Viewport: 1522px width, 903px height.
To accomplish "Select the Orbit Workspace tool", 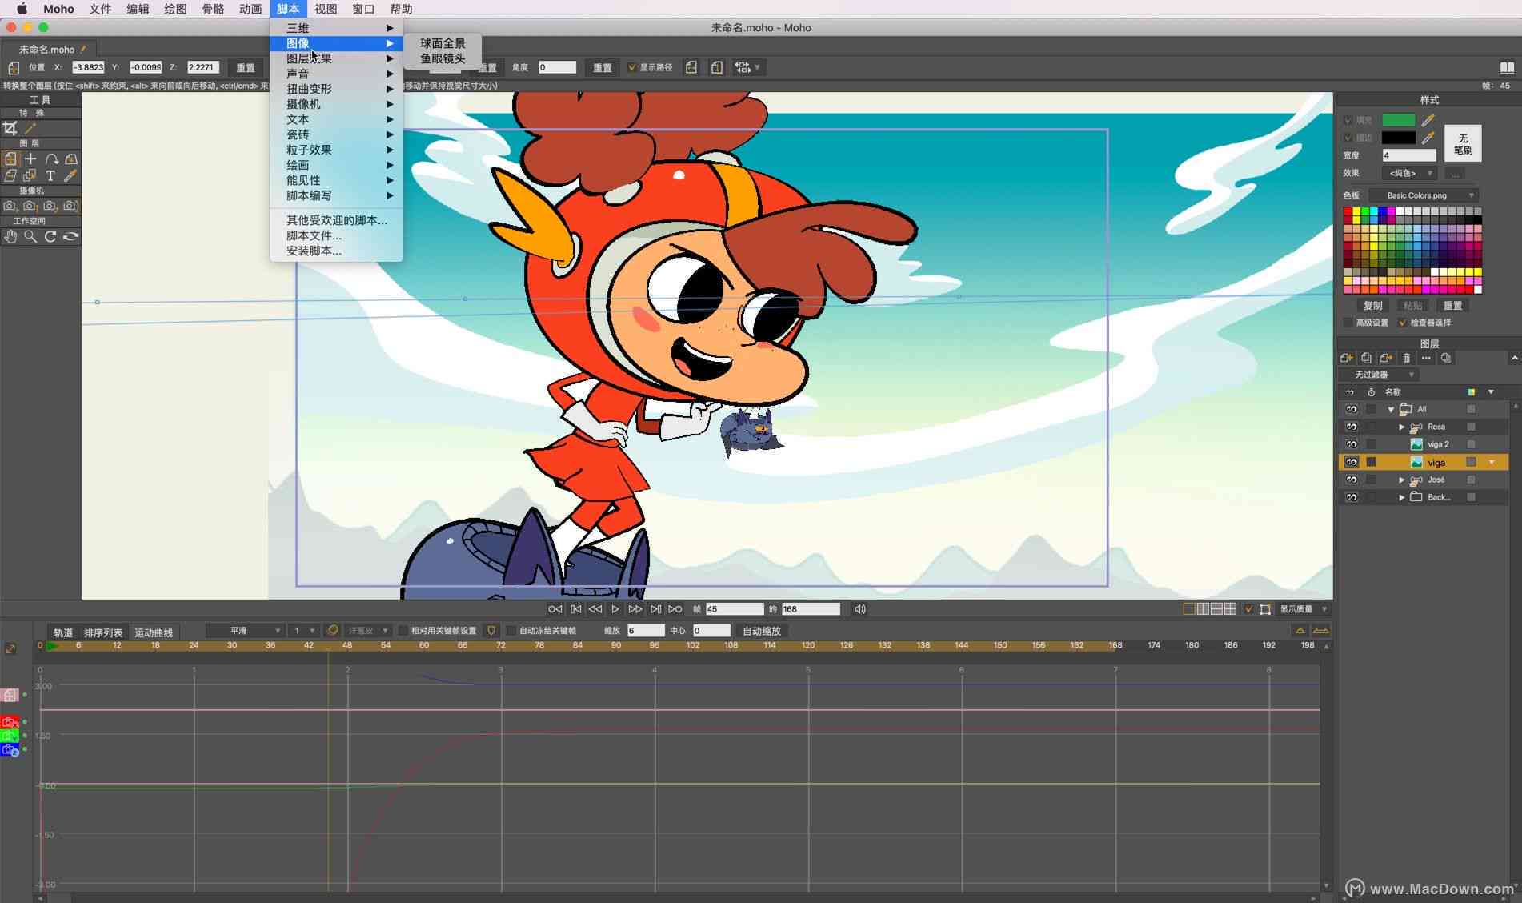I will [x=70, y=236].
